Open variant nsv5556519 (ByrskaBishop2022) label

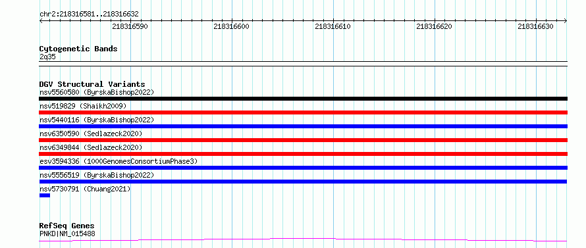tap(96, 175)
